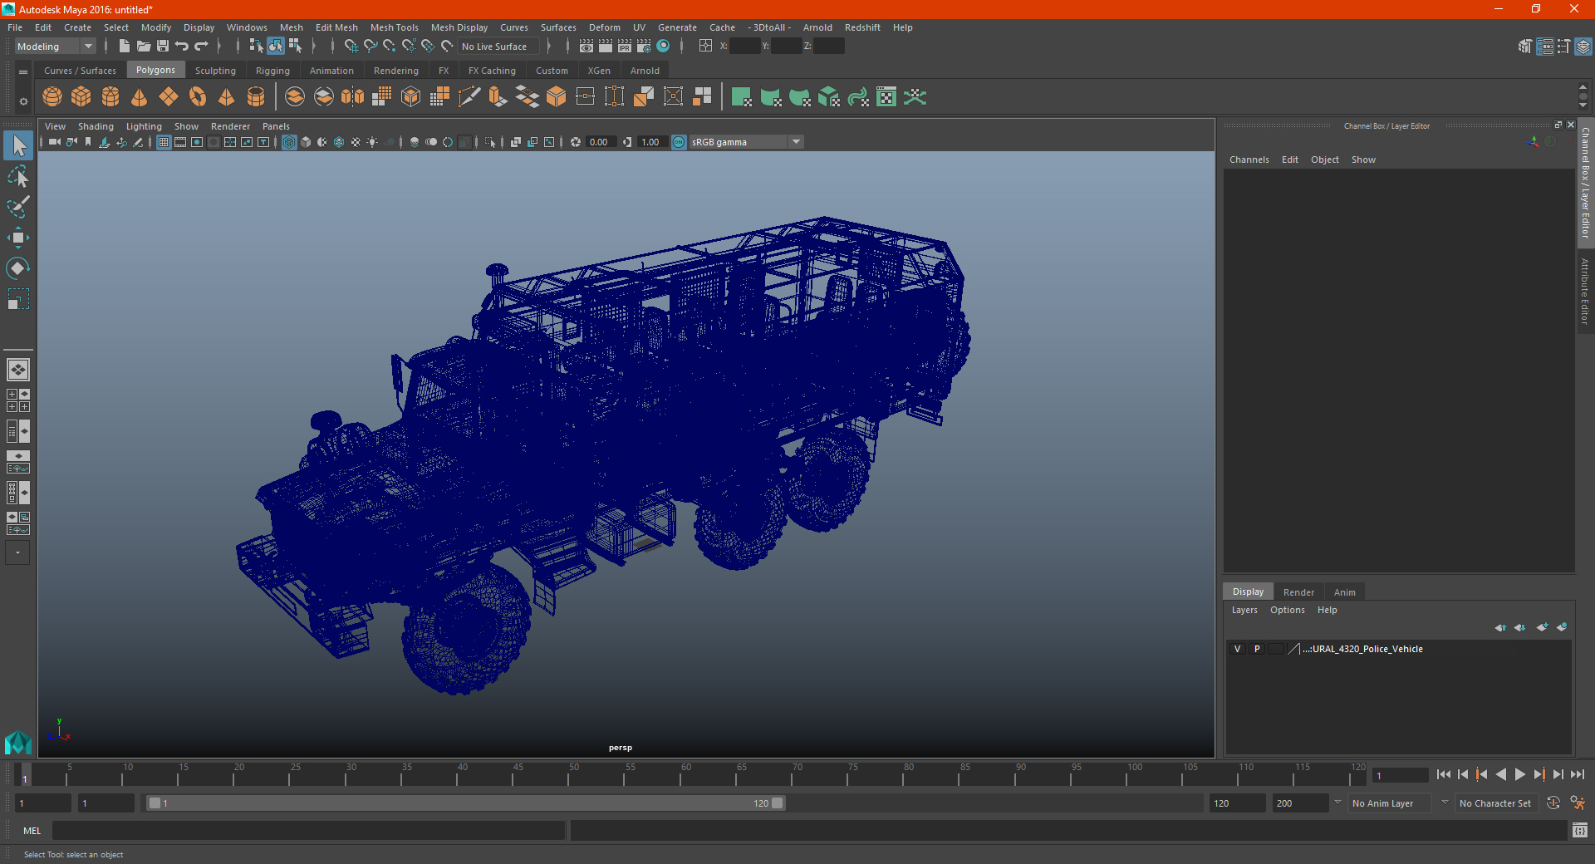Toggle Use All Lights bulb icon
Screen dimensions: 1595x864
pos(372,142)
